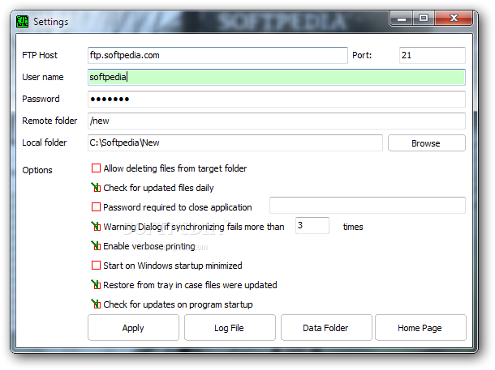Toggle Warning Dialog if synchronizing fails checkbox
Screen dimensions: 495x370
pos(96,226)
